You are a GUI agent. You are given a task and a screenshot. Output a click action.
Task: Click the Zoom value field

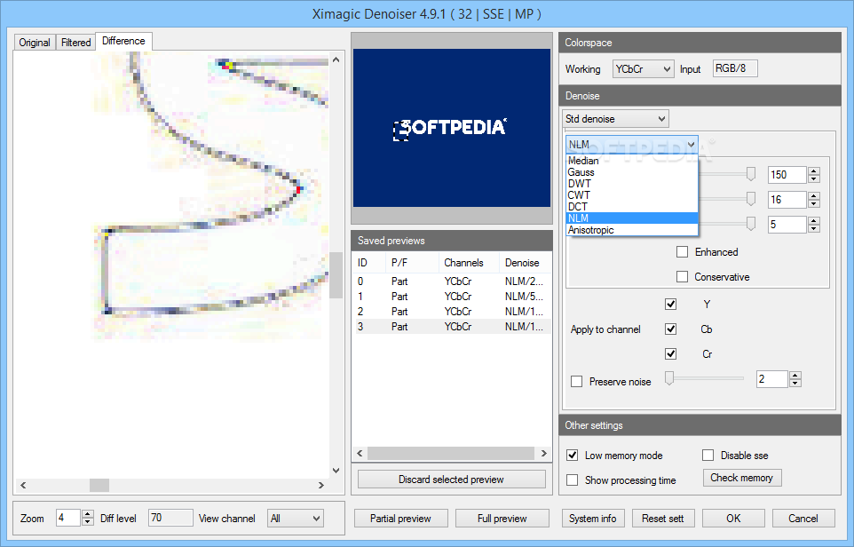[68, 518]
